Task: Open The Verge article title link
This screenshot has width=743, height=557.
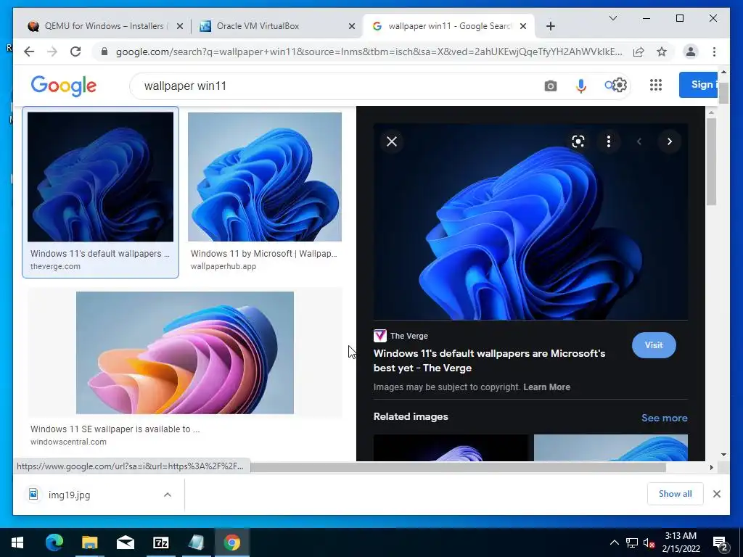Action: click(489, 360)
